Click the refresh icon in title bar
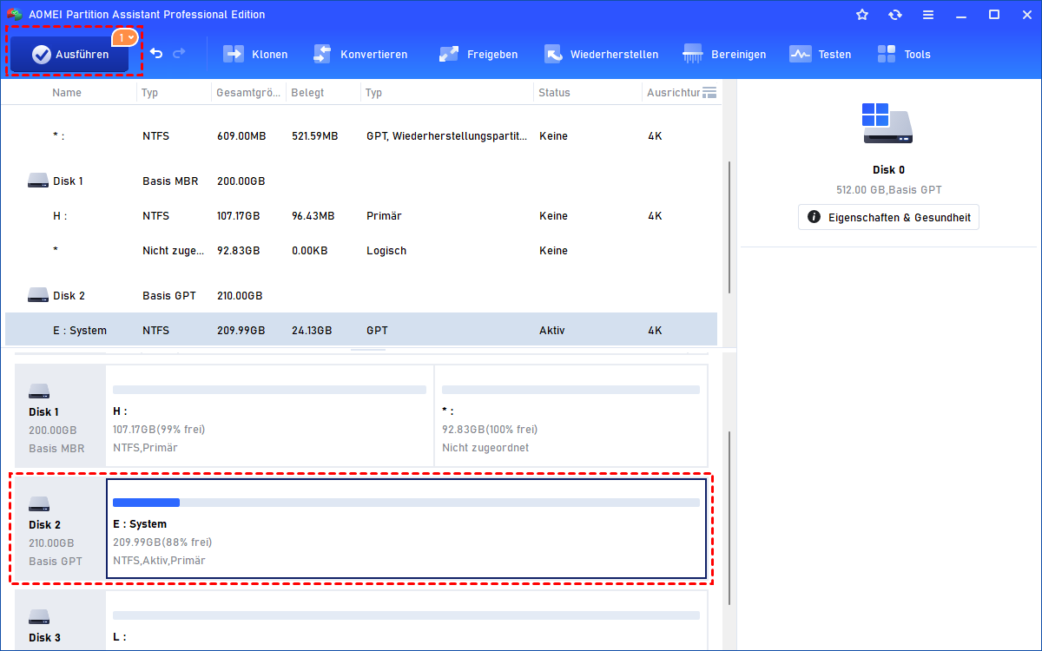 tap(895, 15)
